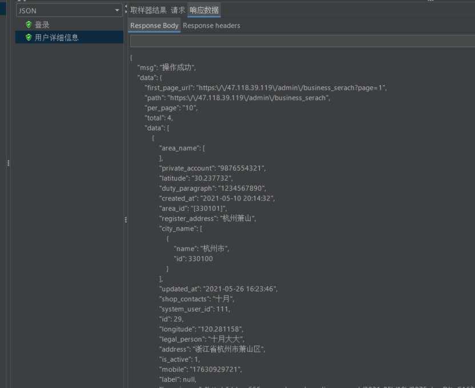Click the green shield icon beside 用户详细信息
This screenshot has width=475, height=388.
[x=29, y=37]
